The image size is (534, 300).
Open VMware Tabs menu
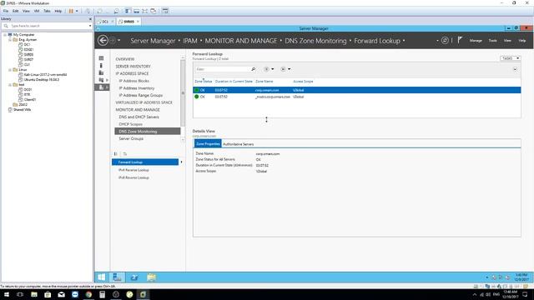[x=47, y=11]
